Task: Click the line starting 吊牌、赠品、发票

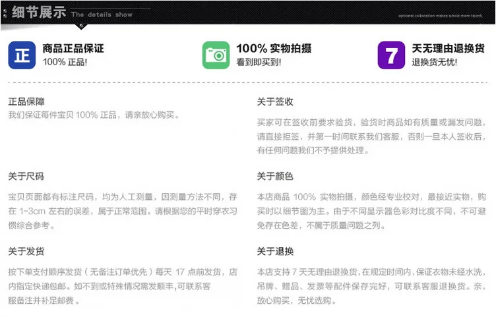Action: [x=371, y=286]
